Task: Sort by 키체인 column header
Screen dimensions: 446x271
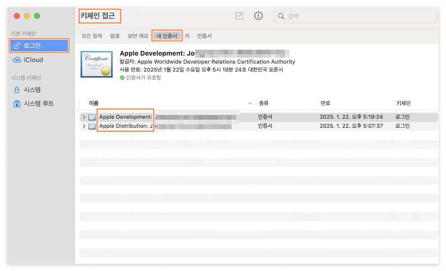Action: point(403,103)
